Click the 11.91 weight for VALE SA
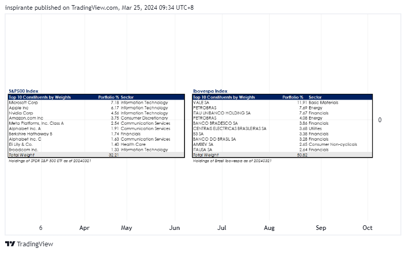This screenshot has height=253, width=406. [x=302, y=103]
